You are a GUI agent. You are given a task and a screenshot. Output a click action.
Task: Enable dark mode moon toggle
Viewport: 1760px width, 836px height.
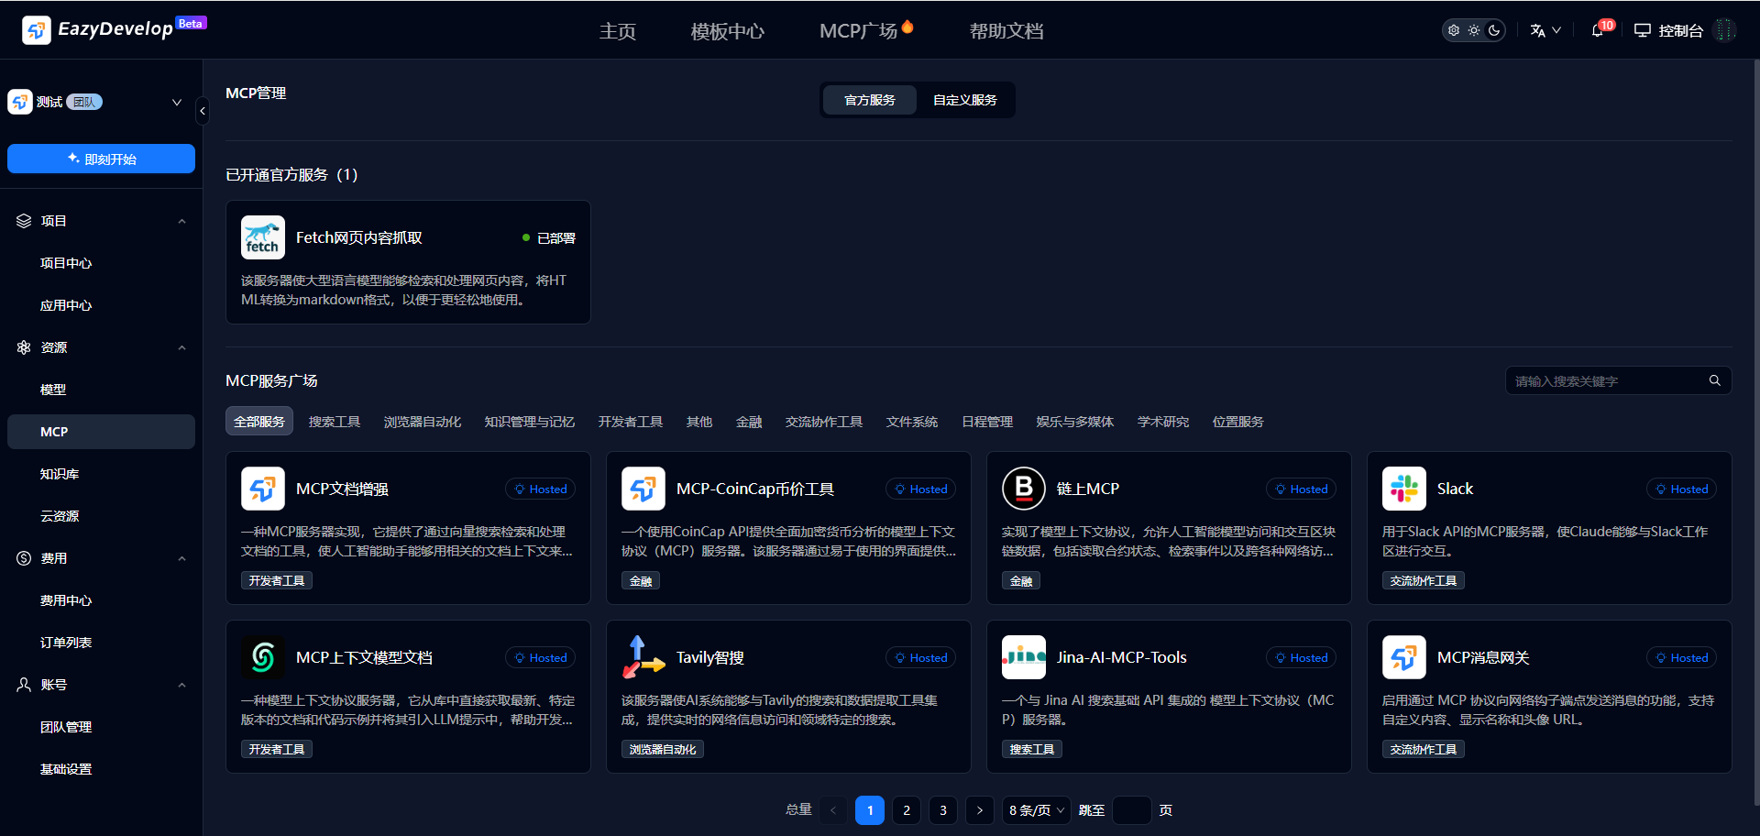[x=1494, y=30]
